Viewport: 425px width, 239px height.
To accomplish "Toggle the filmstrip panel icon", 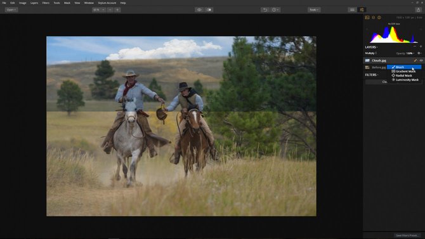I will (352, 10).
